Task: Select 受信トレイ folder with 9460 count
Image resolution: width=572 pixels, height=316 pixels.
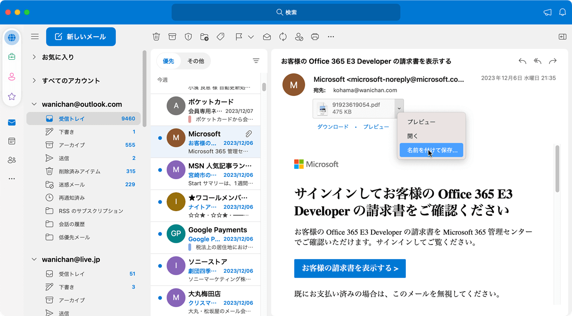Action: click(83, 118)
